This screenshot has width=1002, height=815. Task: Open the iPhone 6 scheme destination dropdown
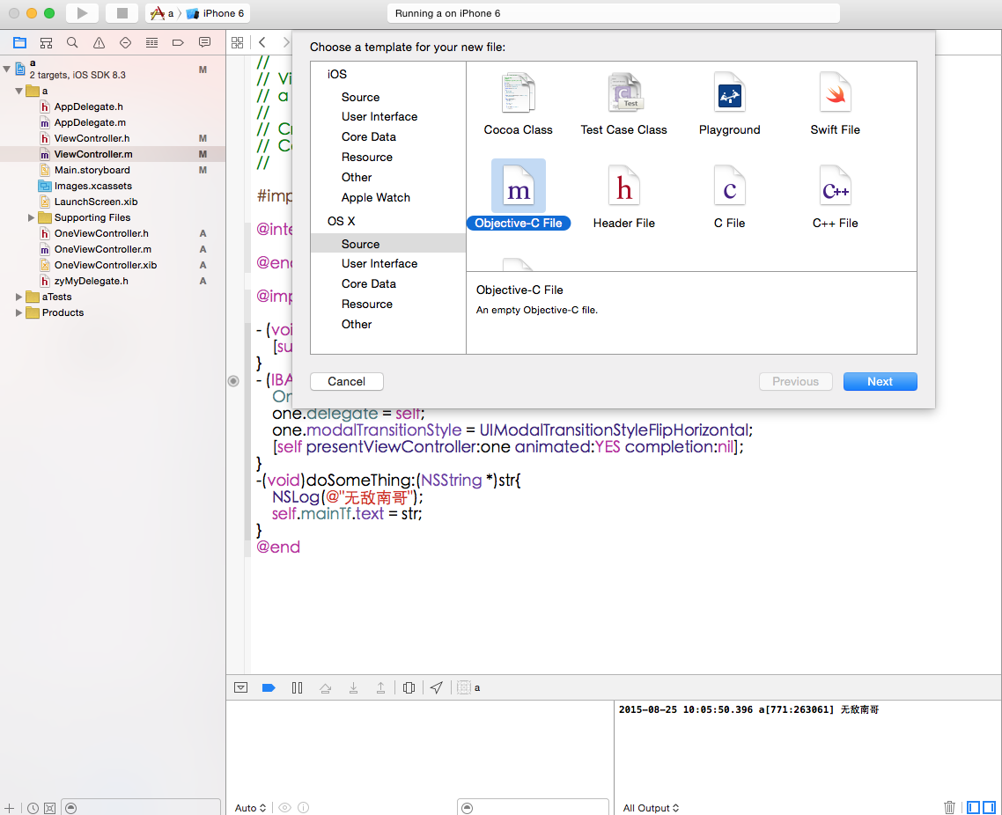tap(216, 13)
